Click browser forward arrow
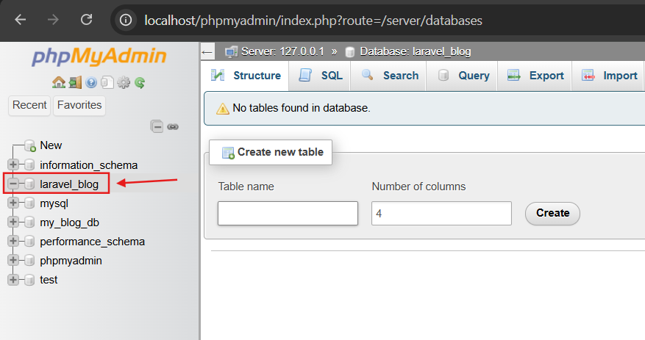This screenshot has height=340, width=645. click(53, 20)
